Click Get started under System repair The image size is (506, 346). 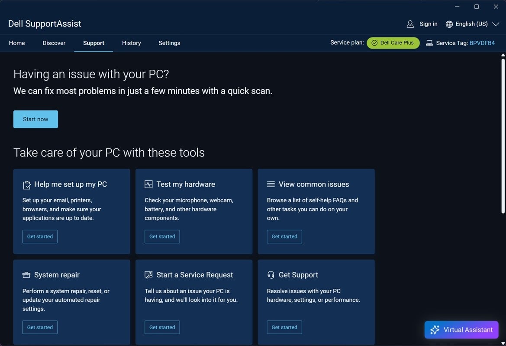pos(40,327)
